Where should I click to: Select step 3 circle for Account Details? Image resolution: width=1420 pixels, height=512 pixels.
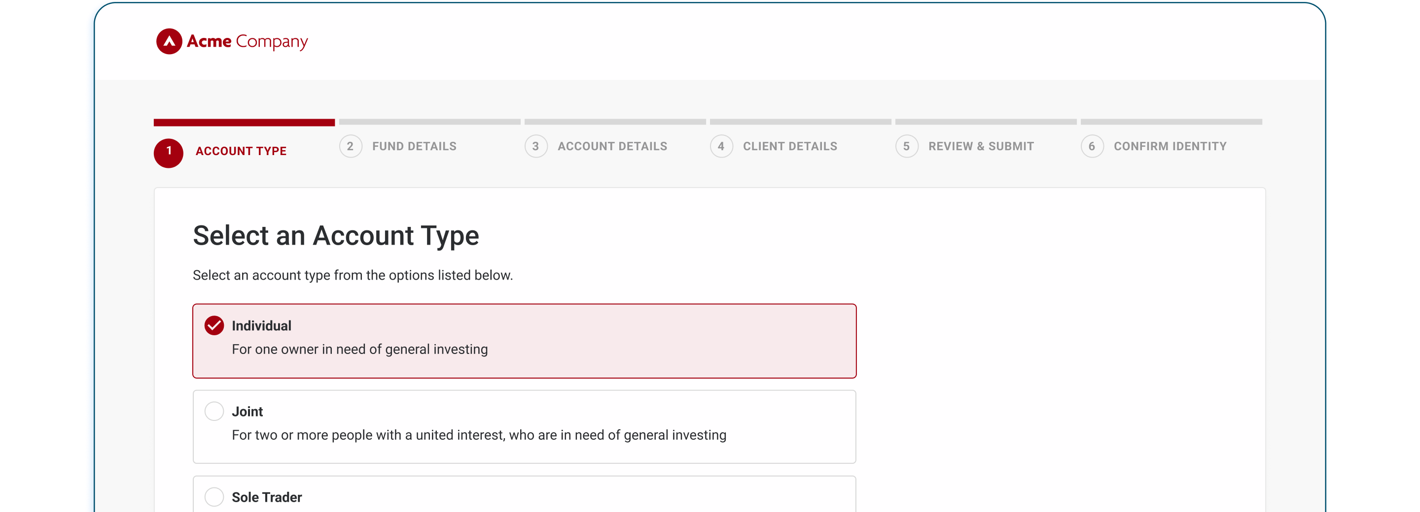[536, 146]
